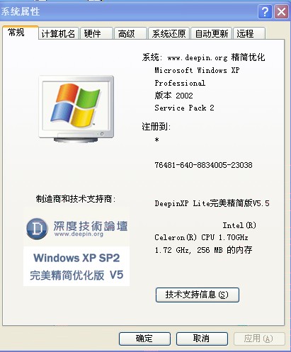The height and width of the screenshot is (352, 291).
Task: Click the 技术支持信息 button
Action: point(198,295)
